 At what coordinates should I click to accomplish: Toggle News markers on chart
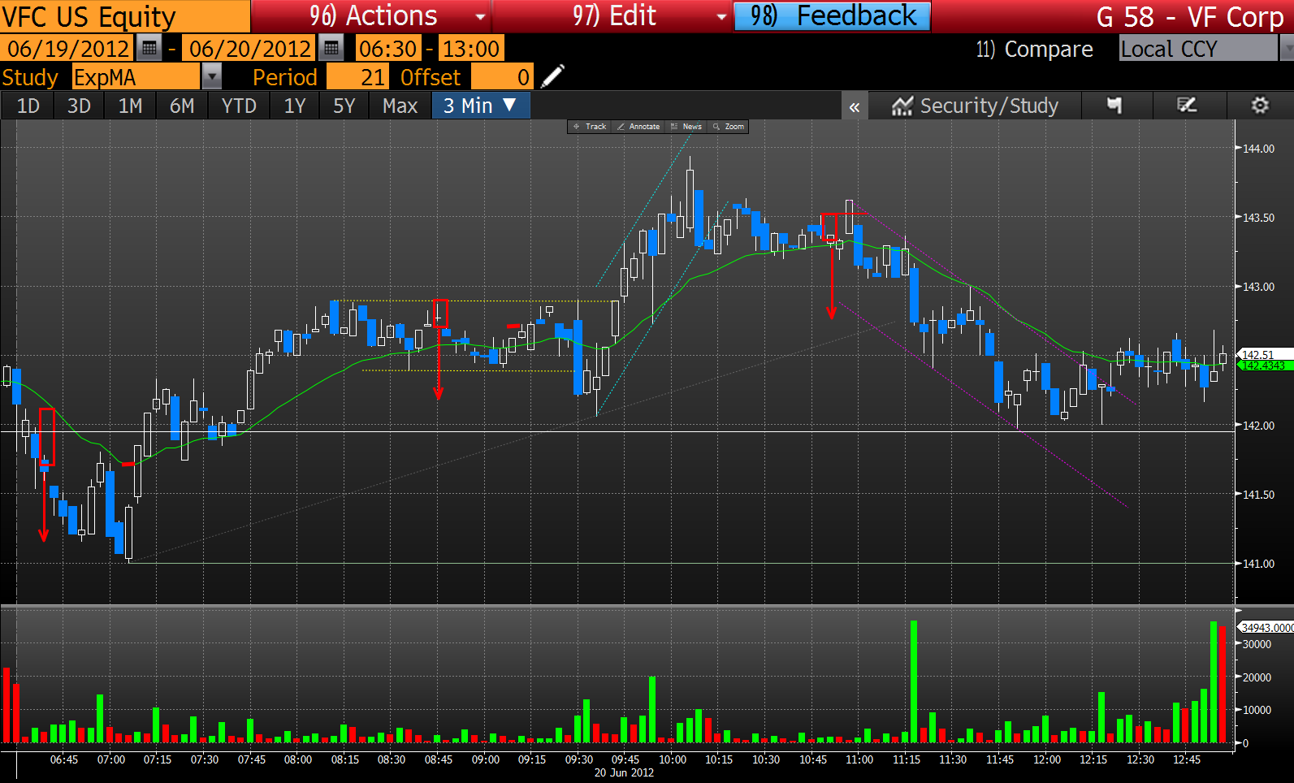click(x=686, y=127)
